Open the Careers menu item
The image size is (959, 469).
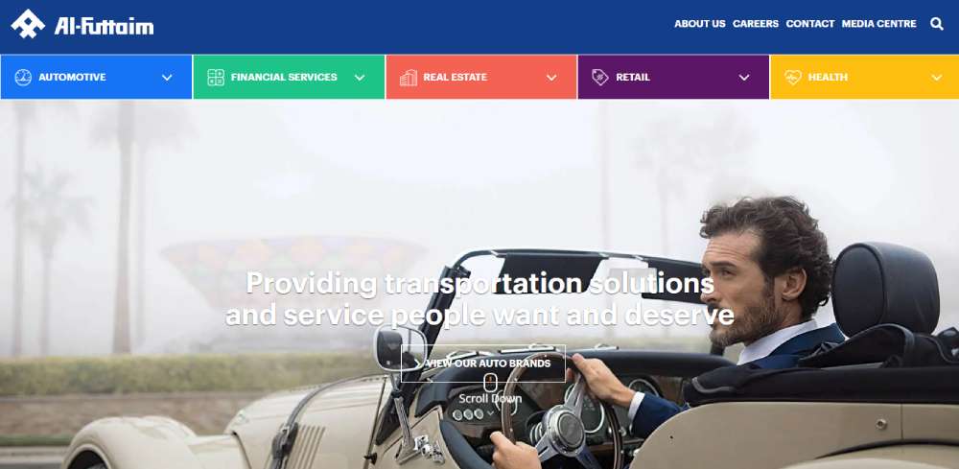pos(756,24)
